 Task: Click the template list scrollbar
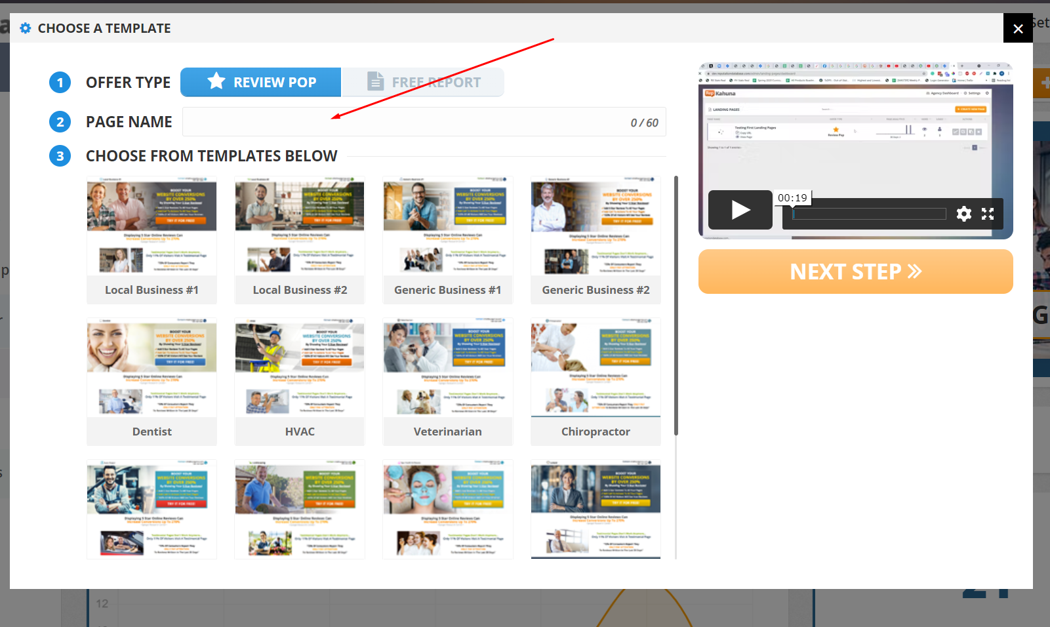[x=676, y=305]
